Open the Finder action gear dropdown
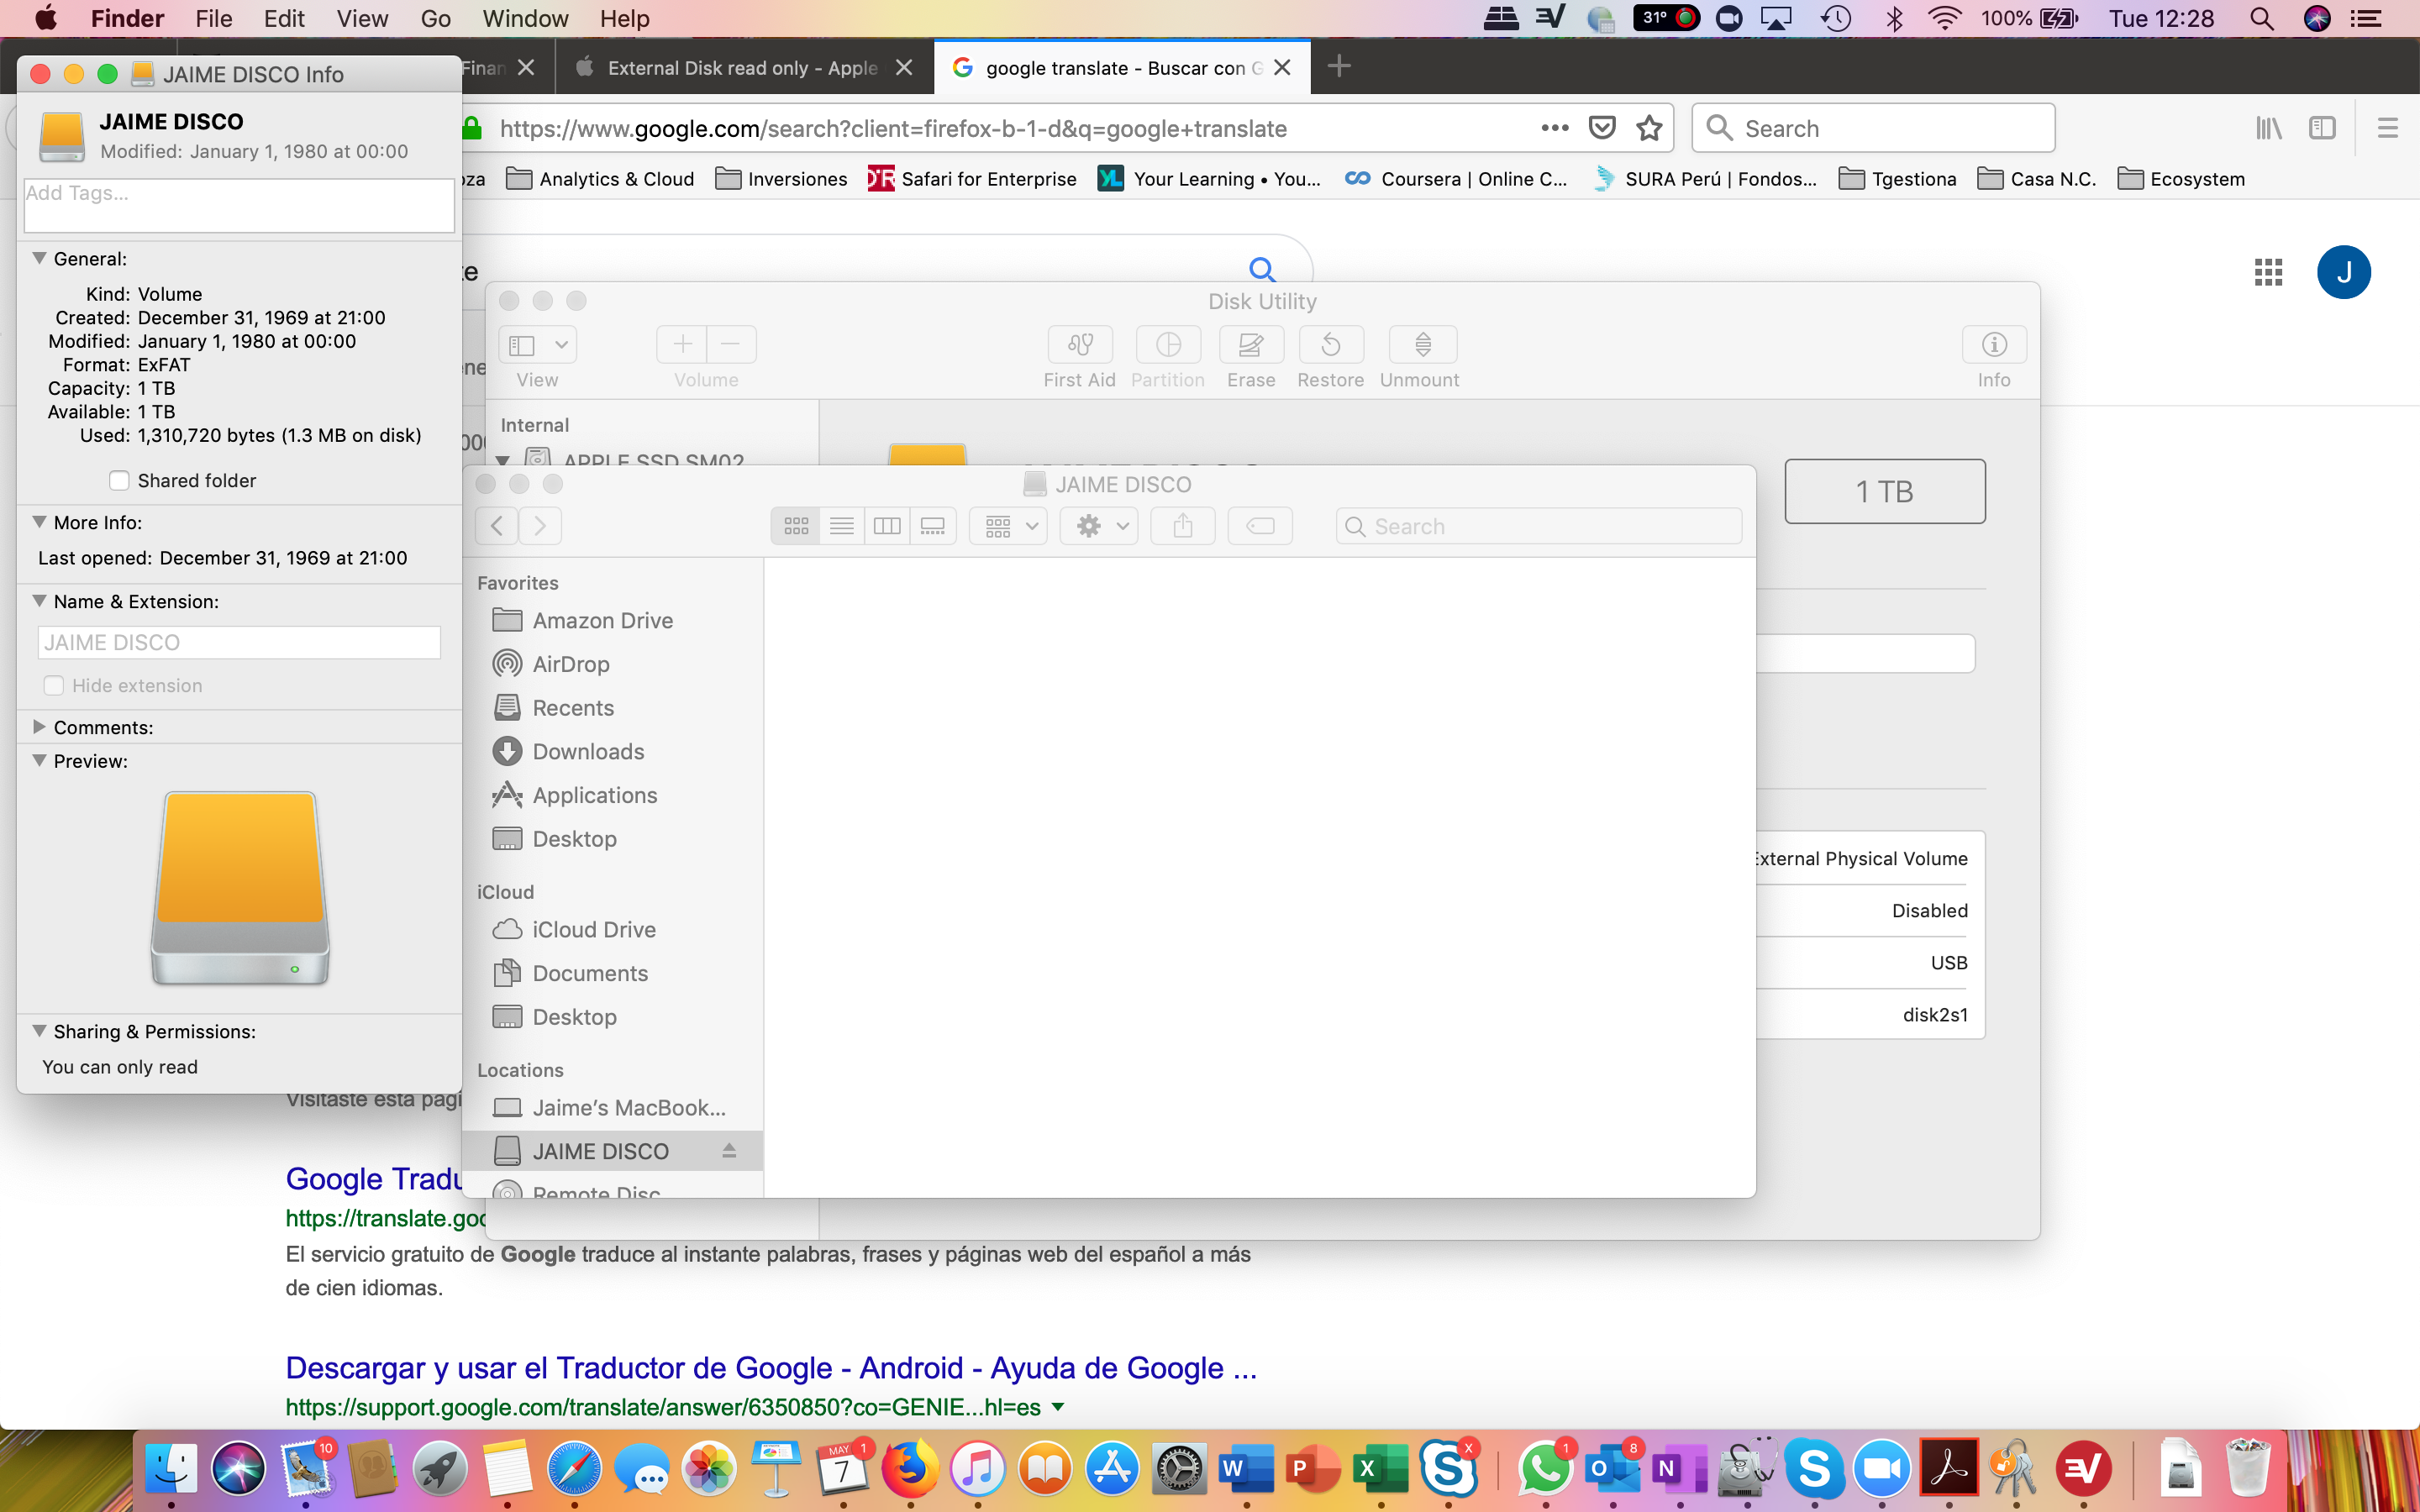2420x1512 pixels. click(1100, 526)
